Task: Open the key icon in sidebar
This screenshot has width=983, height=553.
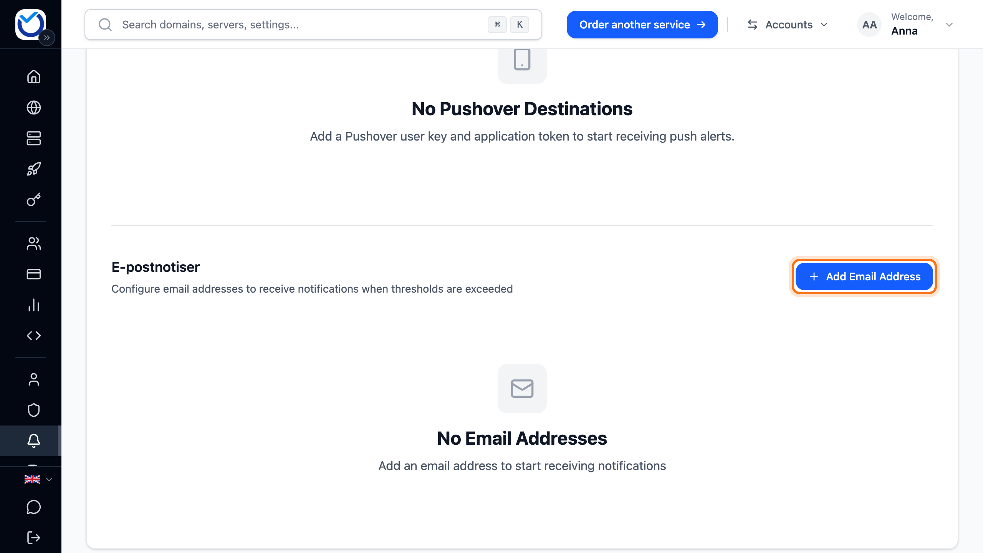Action: click(34, 200)
